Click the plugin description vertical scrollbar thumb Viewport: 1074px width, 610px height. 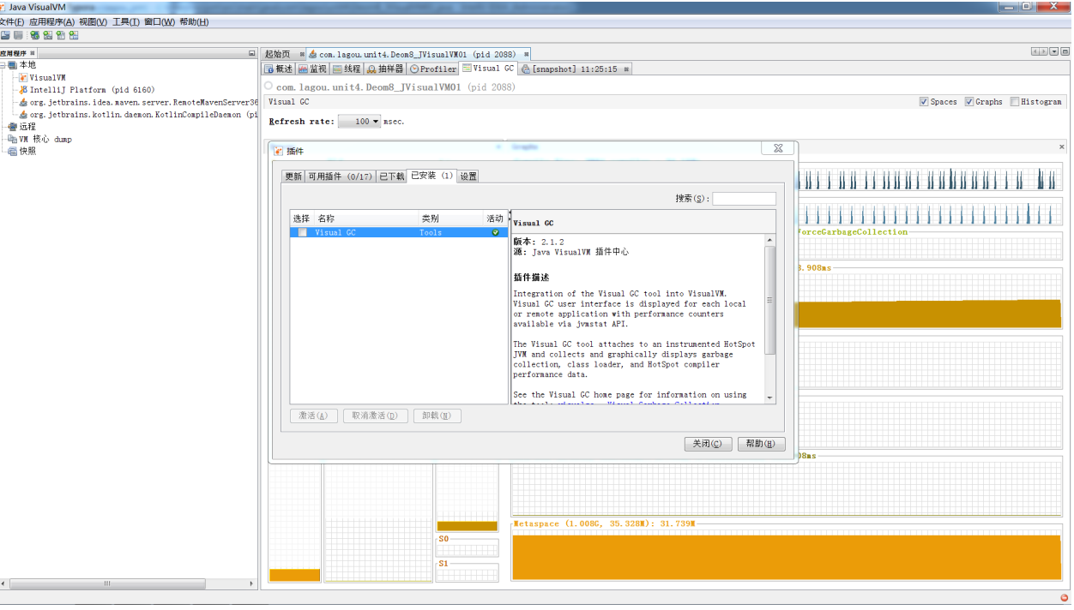[x=769, y=300]
